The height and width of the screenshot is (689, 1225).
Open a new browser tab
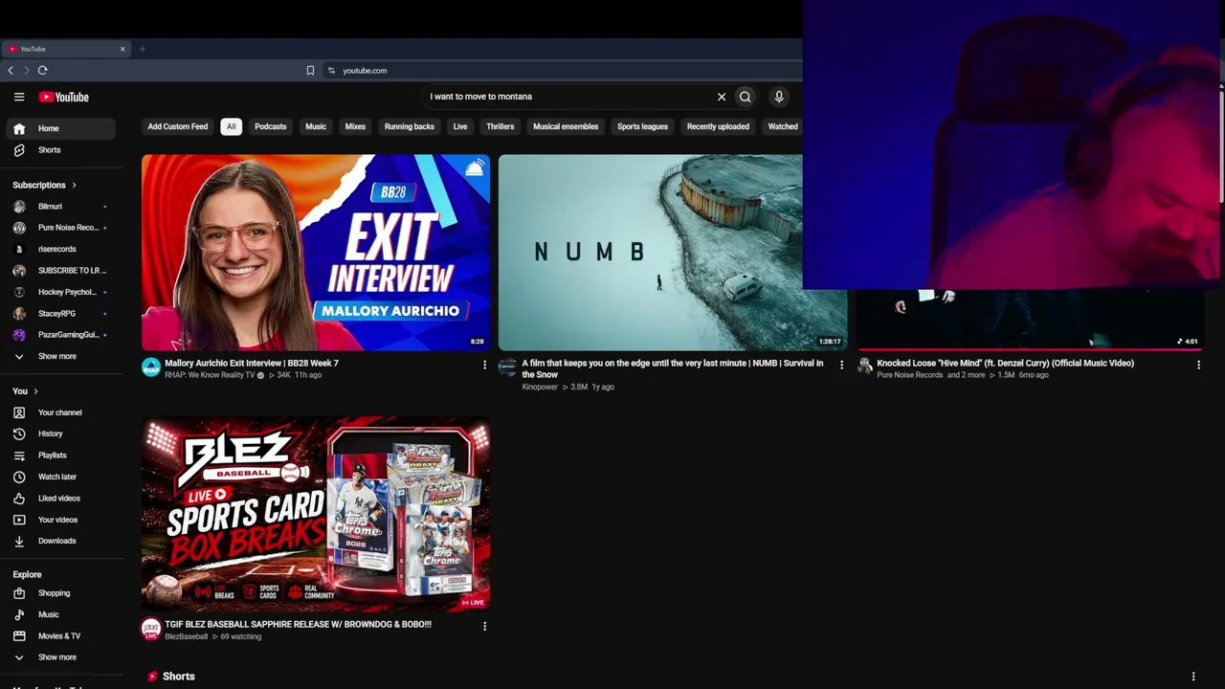(x=142, y=49)
